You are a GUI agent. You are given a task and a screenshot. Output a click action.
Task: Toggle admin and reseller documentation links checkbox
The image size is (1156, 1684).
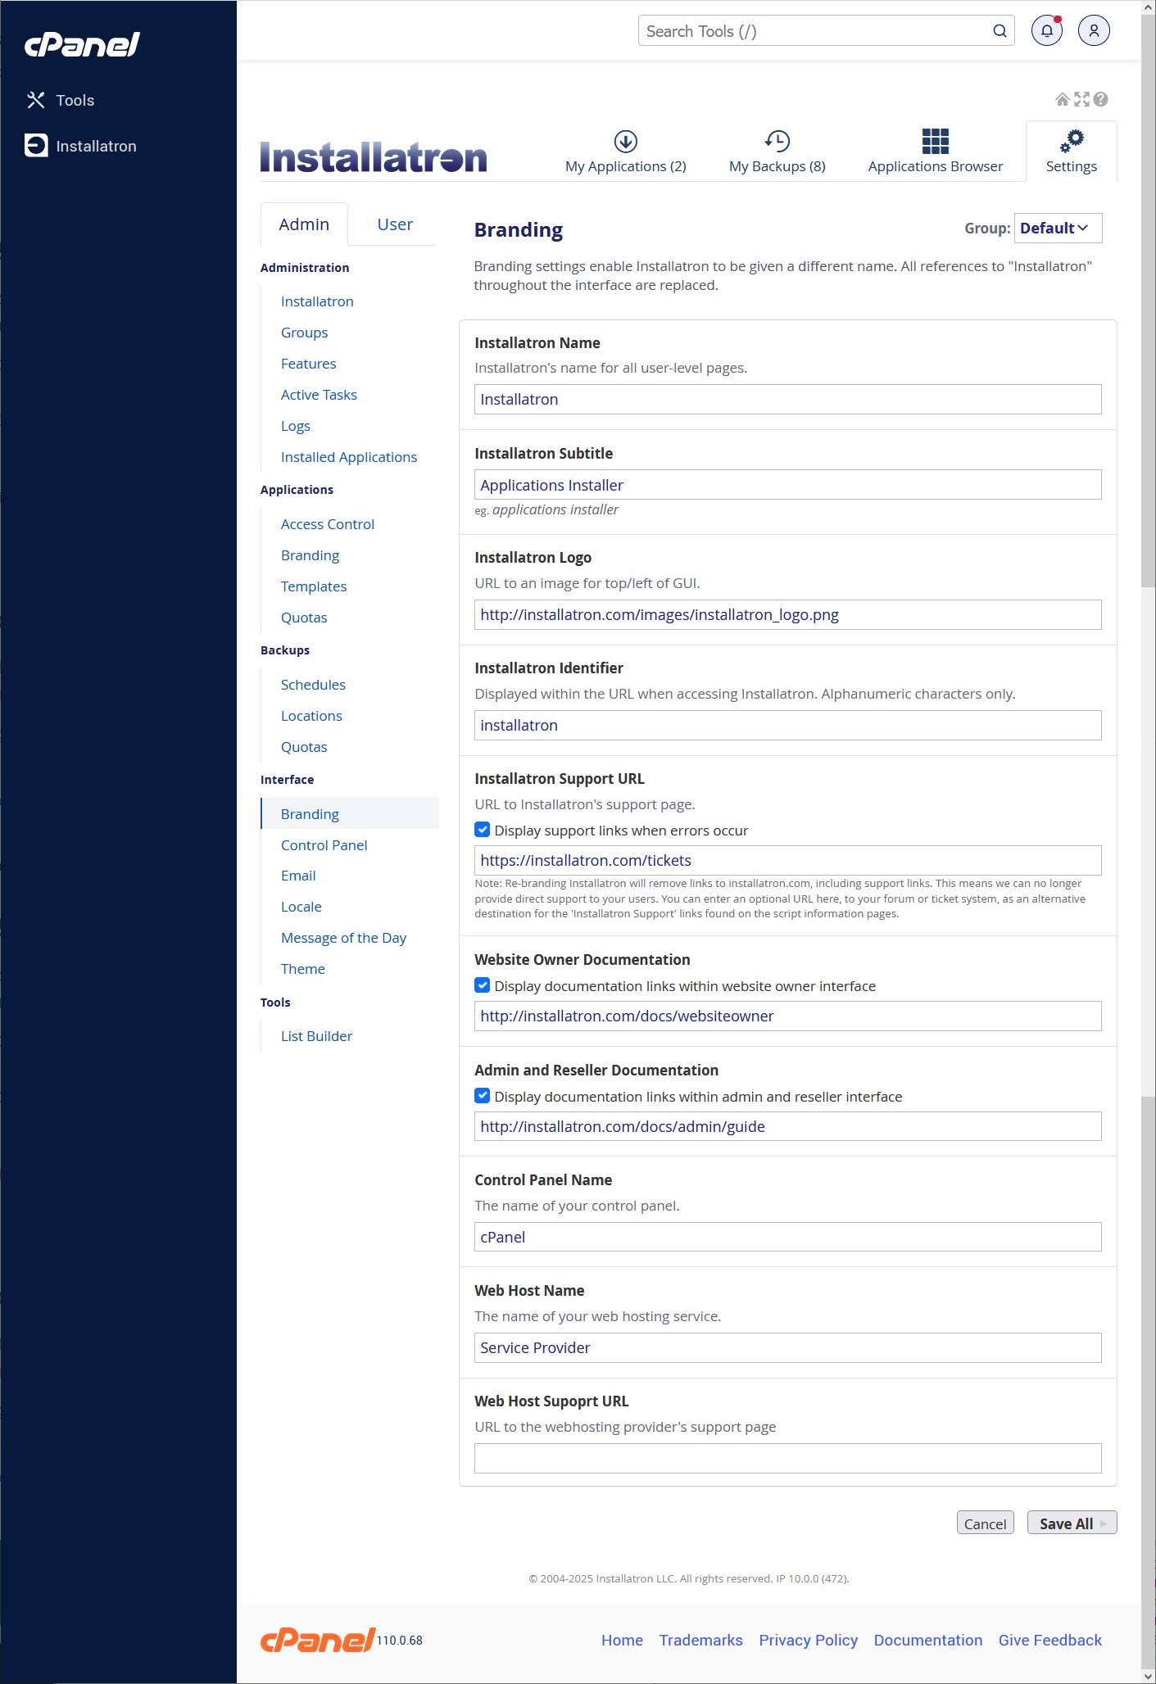tap(483, 1096)
